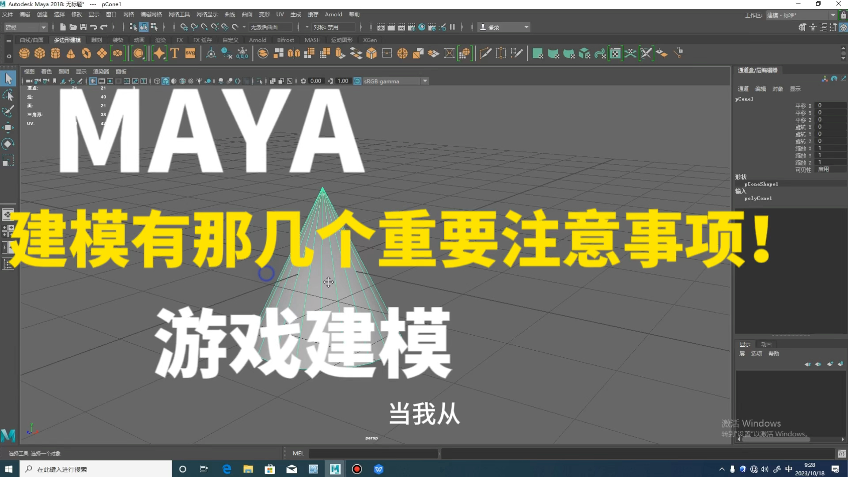The height and width of the screenshot is (477, 848).
Task: Enable snap to grids in the status line
Action: [184, 26]
